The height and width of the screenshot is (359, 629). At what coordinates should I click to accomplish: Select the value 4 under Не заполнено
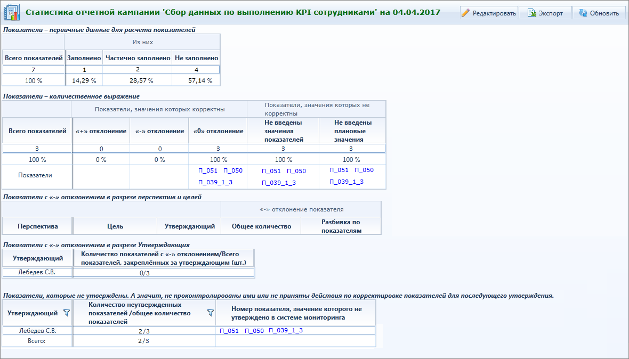196,70
